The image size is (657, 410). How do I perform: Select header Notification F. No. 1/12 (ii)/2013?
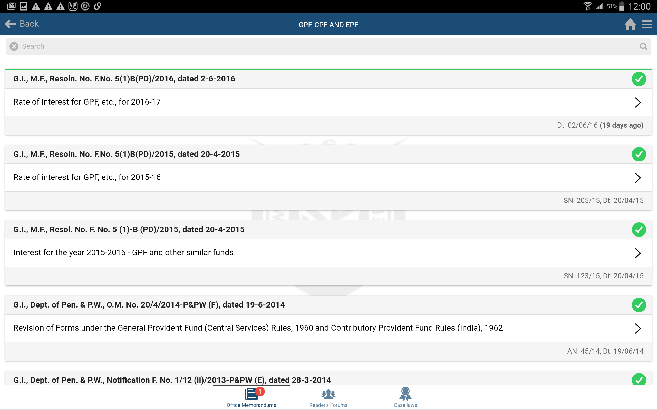coord(172,380)
